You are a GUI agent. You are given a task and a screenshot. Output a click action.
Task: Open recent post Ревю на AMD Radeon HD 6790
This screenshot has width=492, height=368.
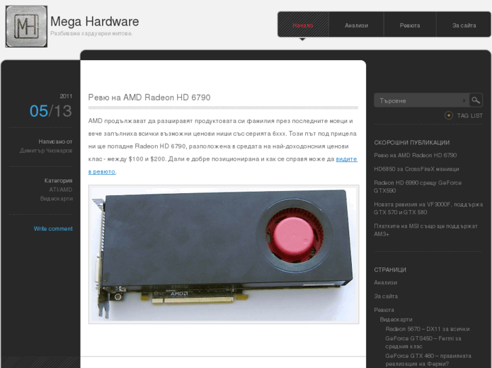click(415, 155)
